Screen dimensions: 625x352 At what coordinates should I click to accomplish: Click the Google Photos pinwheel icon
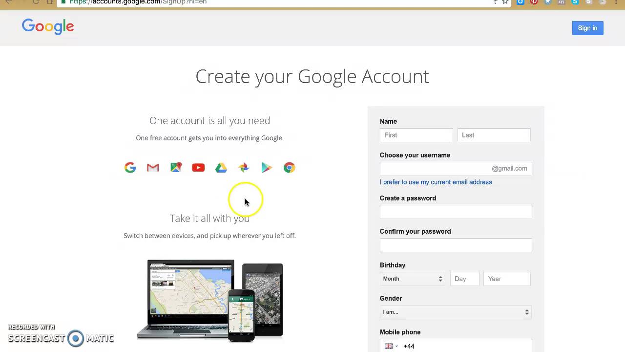[x=244, y=168]
